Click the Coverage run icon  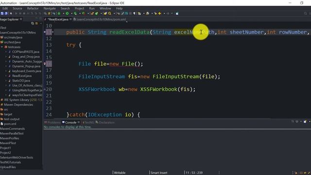(75, 14)
